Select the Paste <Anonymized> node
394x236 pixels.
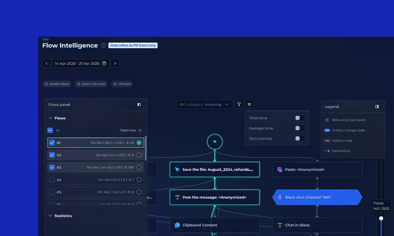pos(317,169)
